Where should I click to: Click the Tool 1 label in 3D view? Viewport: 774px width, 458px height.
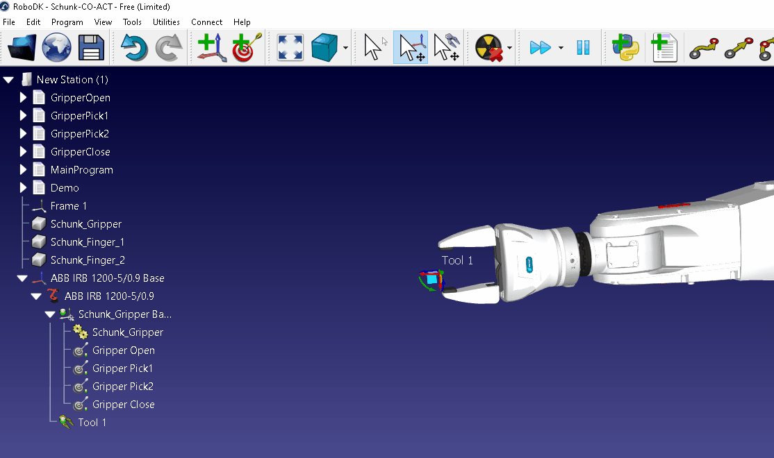coord(457,260)
